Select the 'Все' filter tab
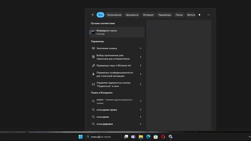Screen dimensions: 251x141 pyautogui.click(x=100, y=15)
